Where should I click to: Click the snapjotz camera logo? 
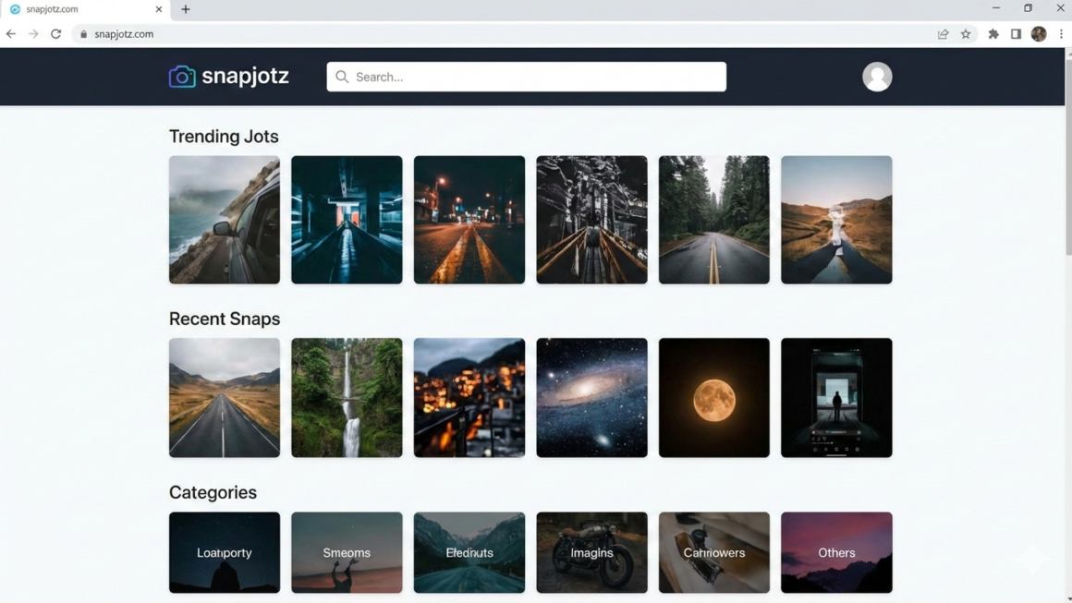click(181, 76)
